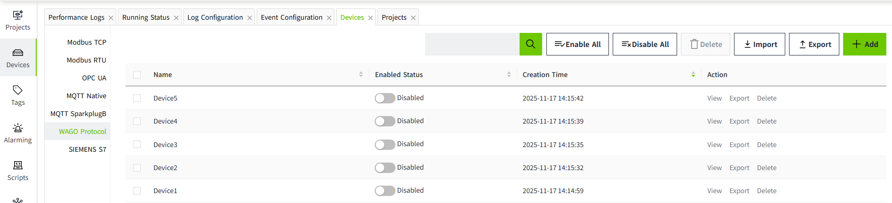Screen dimensions: 892x203
Task: Click into the device search field
Action: 472,44
